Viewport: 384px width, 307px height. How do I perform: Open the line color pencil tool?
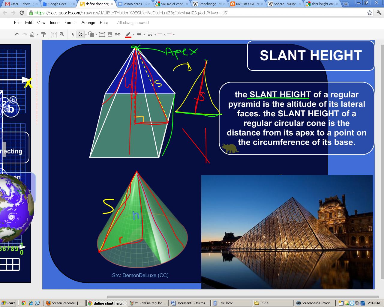tap(128, 34)
